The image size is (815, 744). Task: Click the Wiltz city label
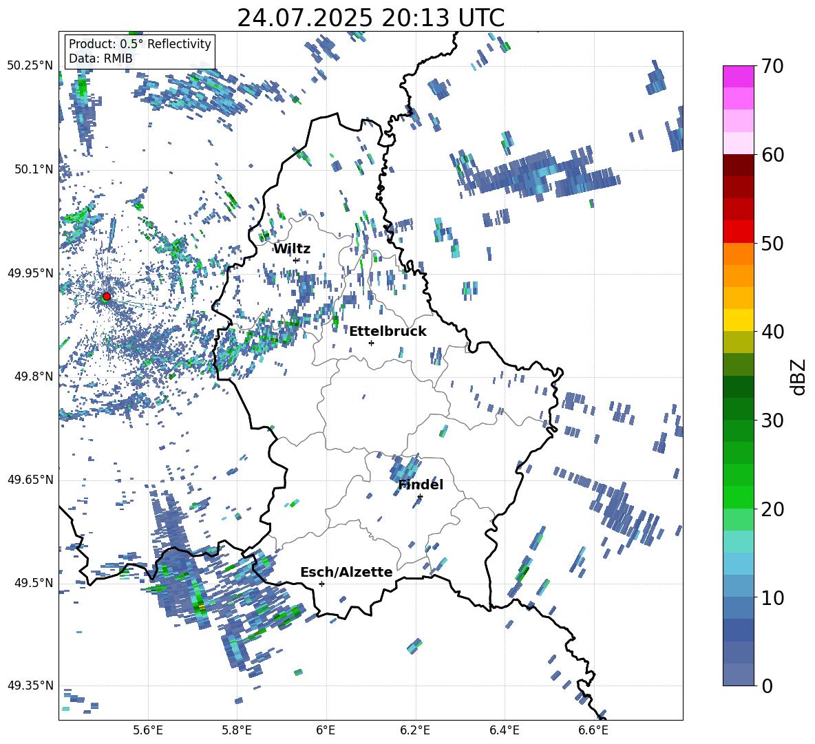click(292, 249)
